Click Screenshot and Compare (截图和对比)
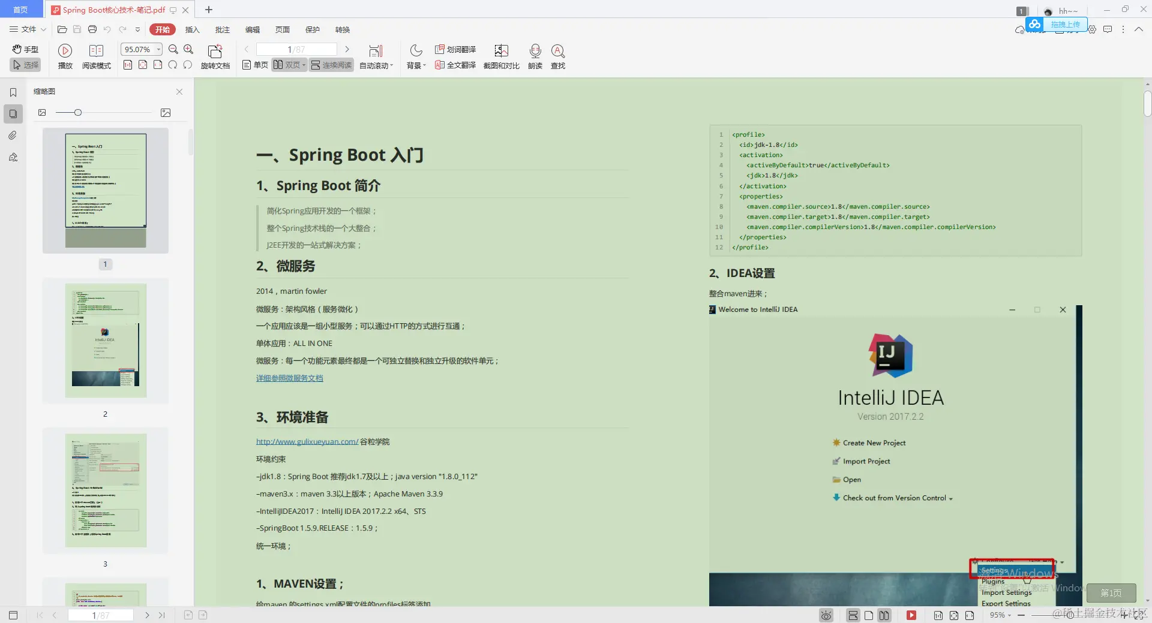Screen dimensions: 1152x623 (x=501, y=56)
